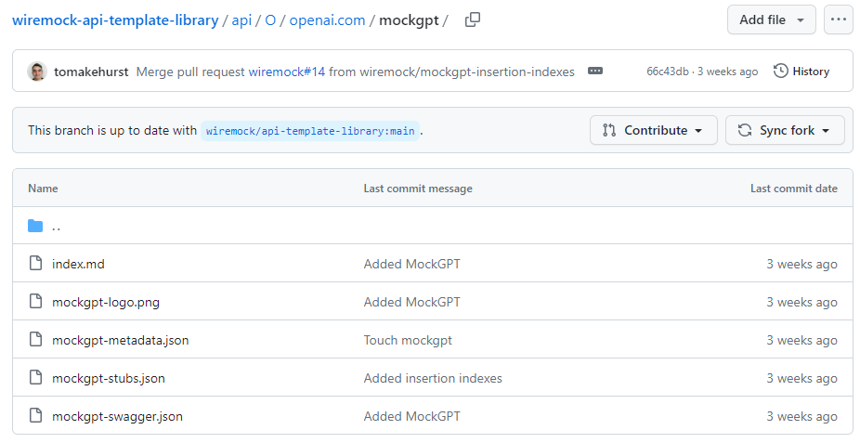Expand the commit message ellipsis button
Screen dimensions: 860x443
595,72
